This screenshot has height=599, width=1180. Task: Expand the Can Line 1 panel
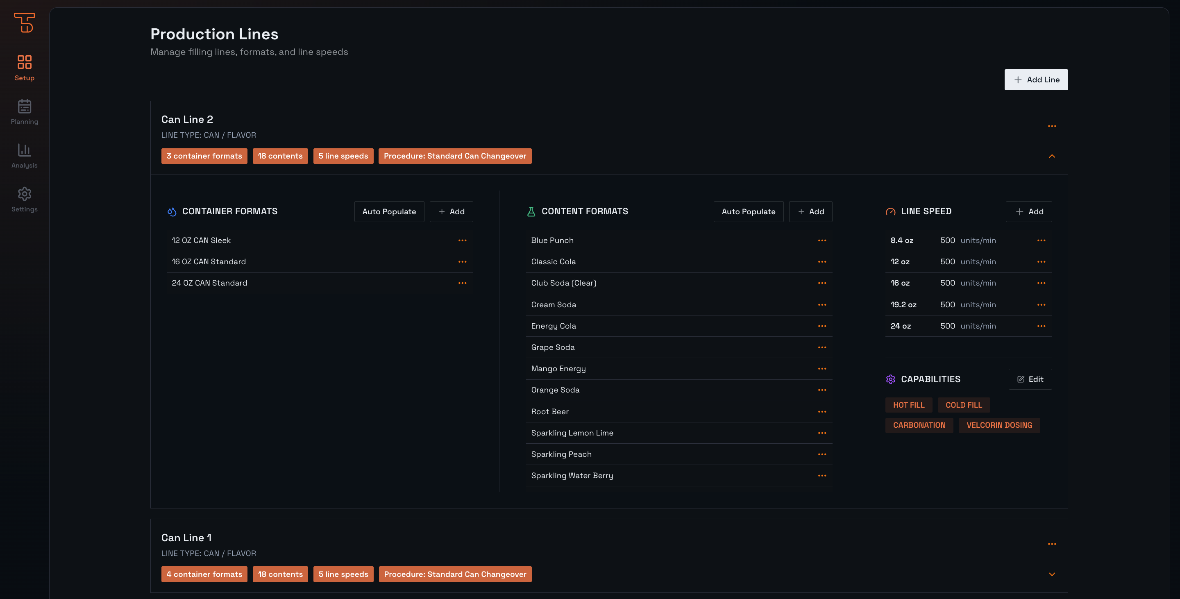click(x=1052, y=574)
